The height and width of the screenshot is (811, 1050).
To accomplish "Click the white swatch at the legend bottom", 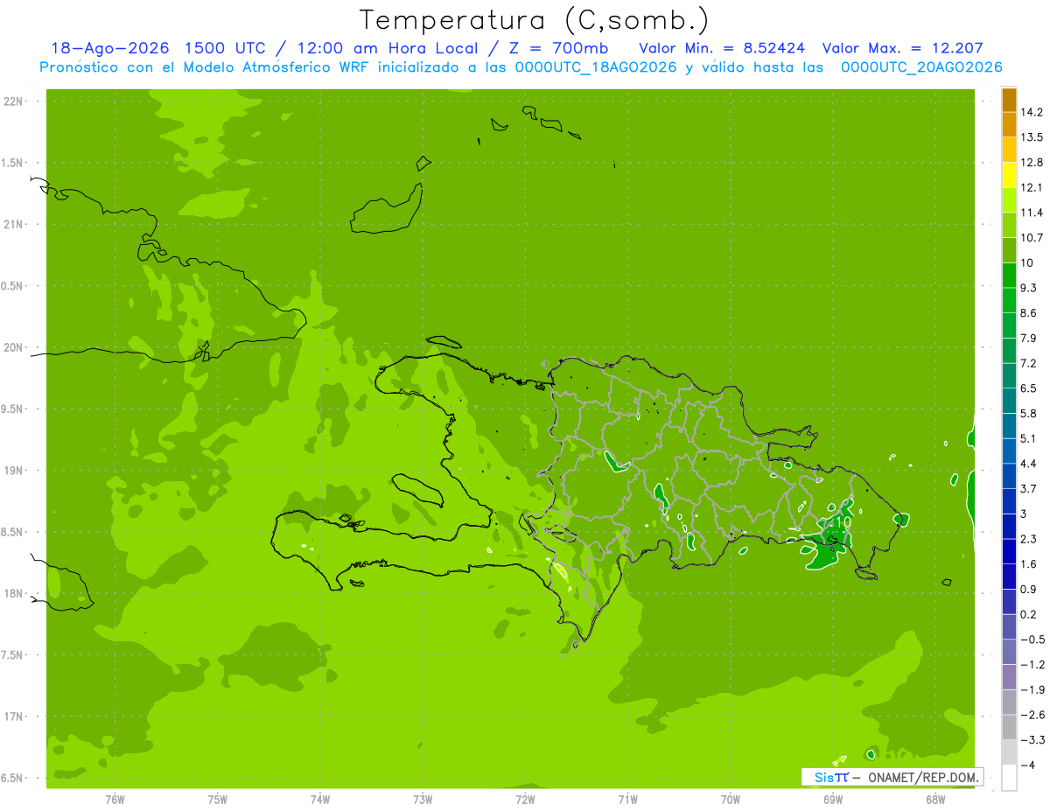I will click(x=1009, y=778).
